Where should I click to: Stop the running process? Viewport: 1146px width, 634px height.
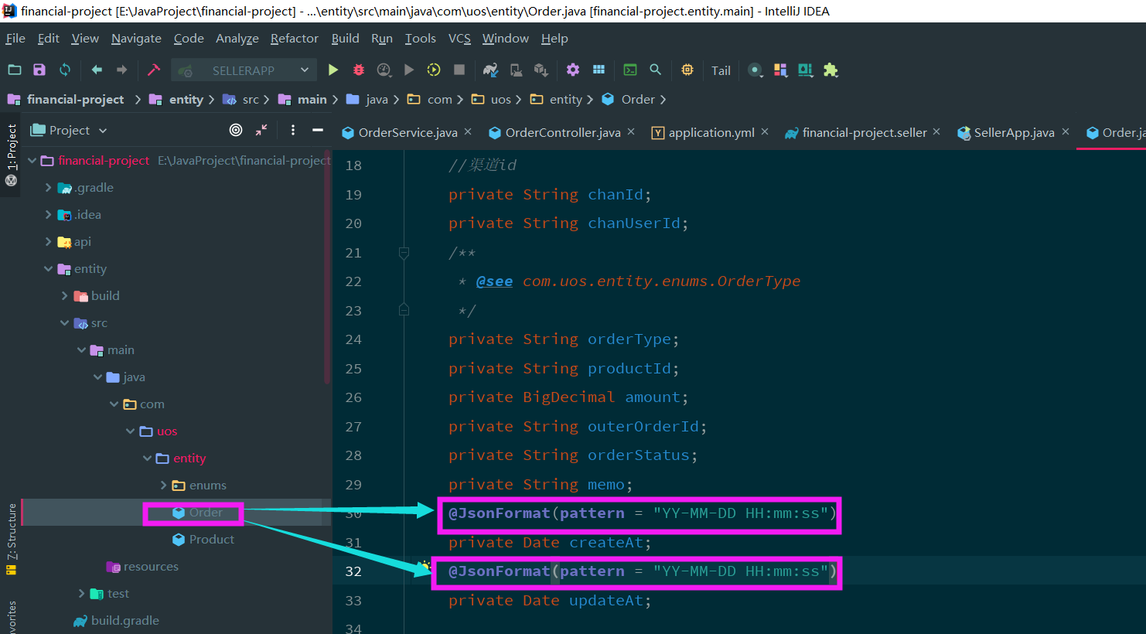(459, 70)
